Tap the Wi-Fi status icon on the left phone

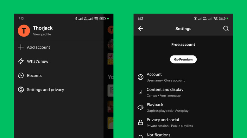(96, 19)
